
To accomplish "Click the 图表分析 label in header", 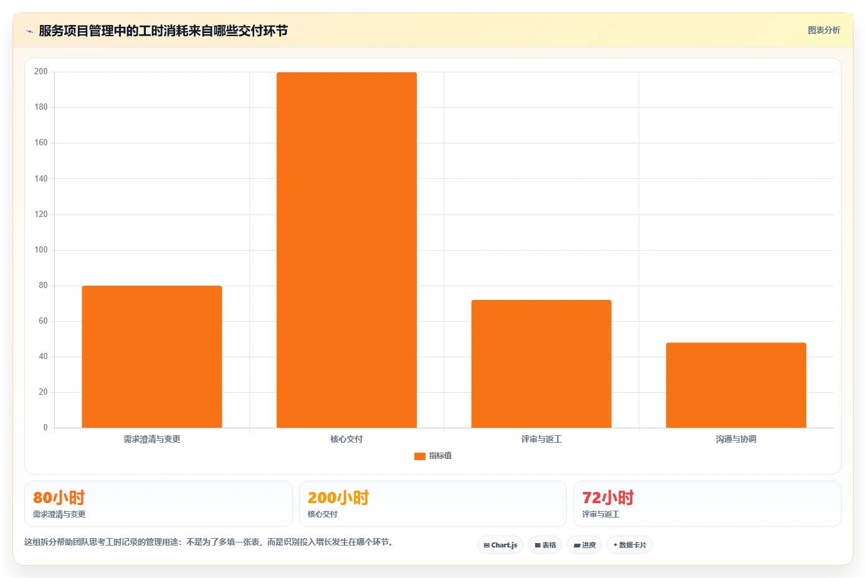I will [824, 30].
